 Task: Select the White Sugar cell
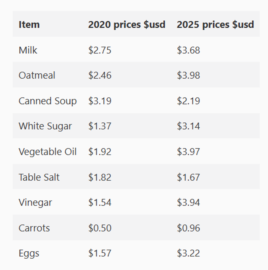pos(45,126)
